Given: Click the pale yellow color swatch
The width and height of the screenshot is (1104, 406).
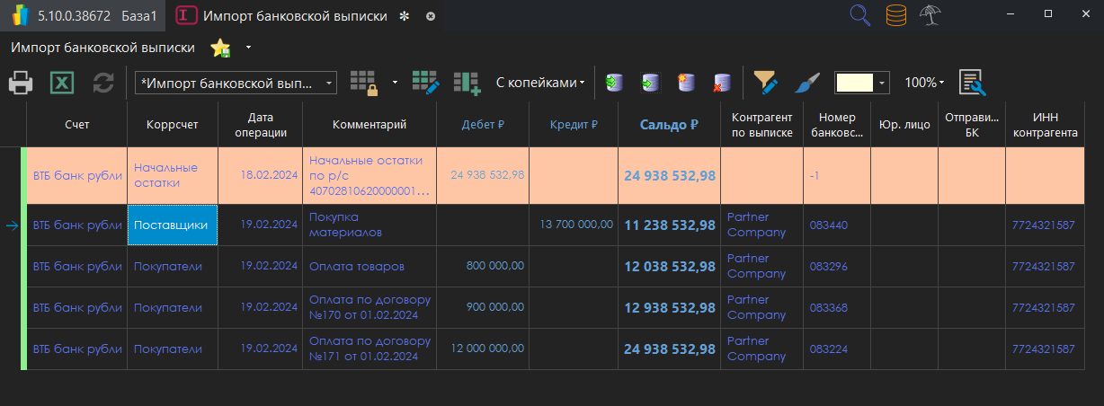Looking at the screenshot, I should 854,83.
